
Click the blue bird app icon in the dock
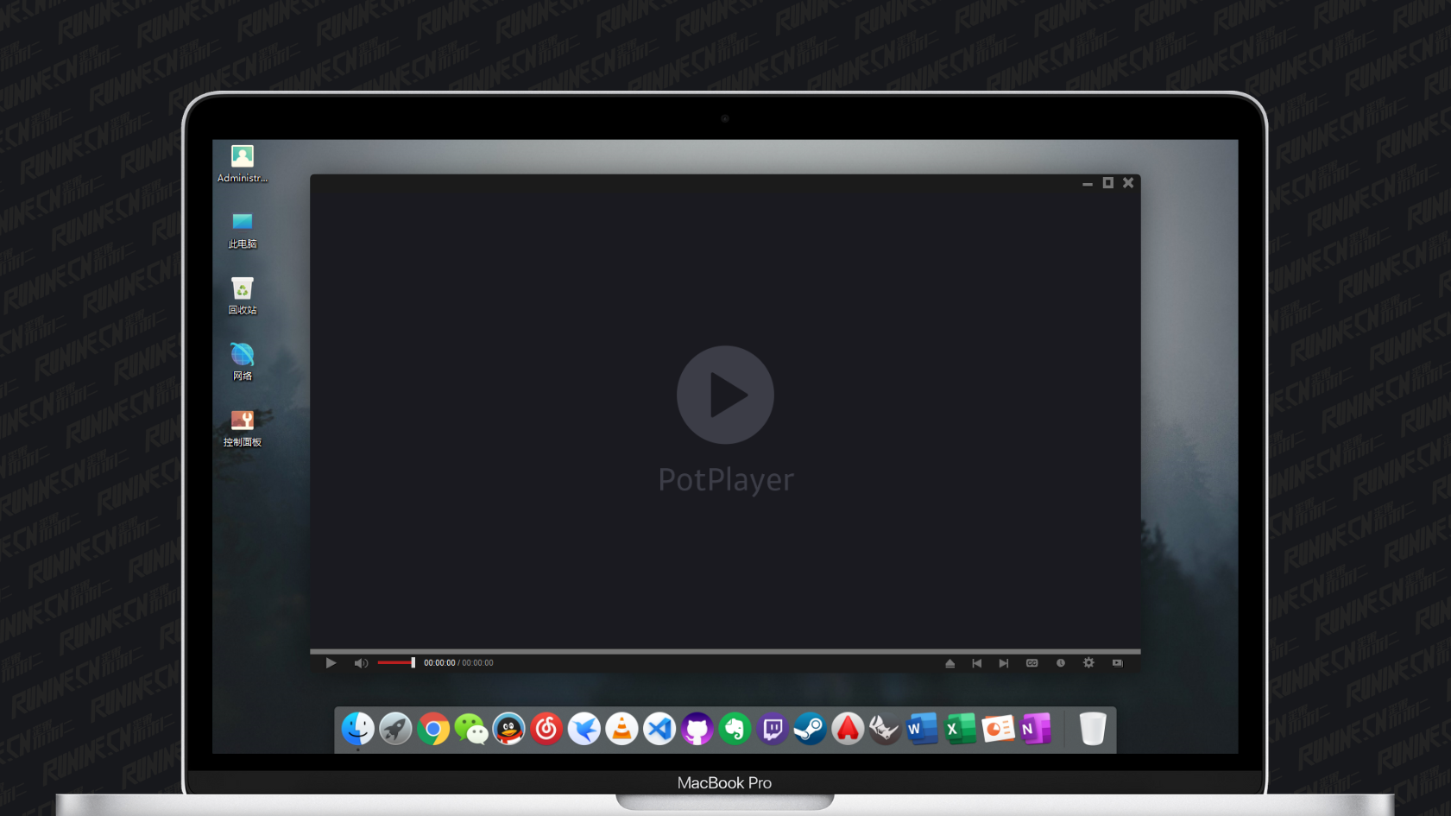(584, 729)
